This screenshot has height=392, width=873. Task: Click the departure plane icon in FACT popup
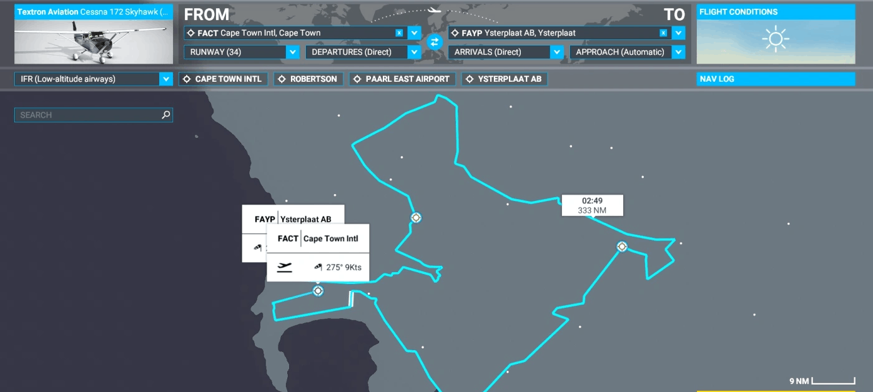[285, 267]
